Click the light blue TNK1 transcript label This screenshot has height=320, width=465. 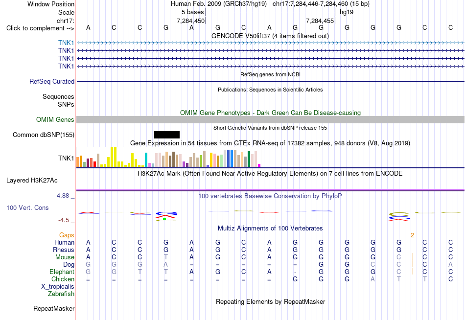tap(66, 43)
